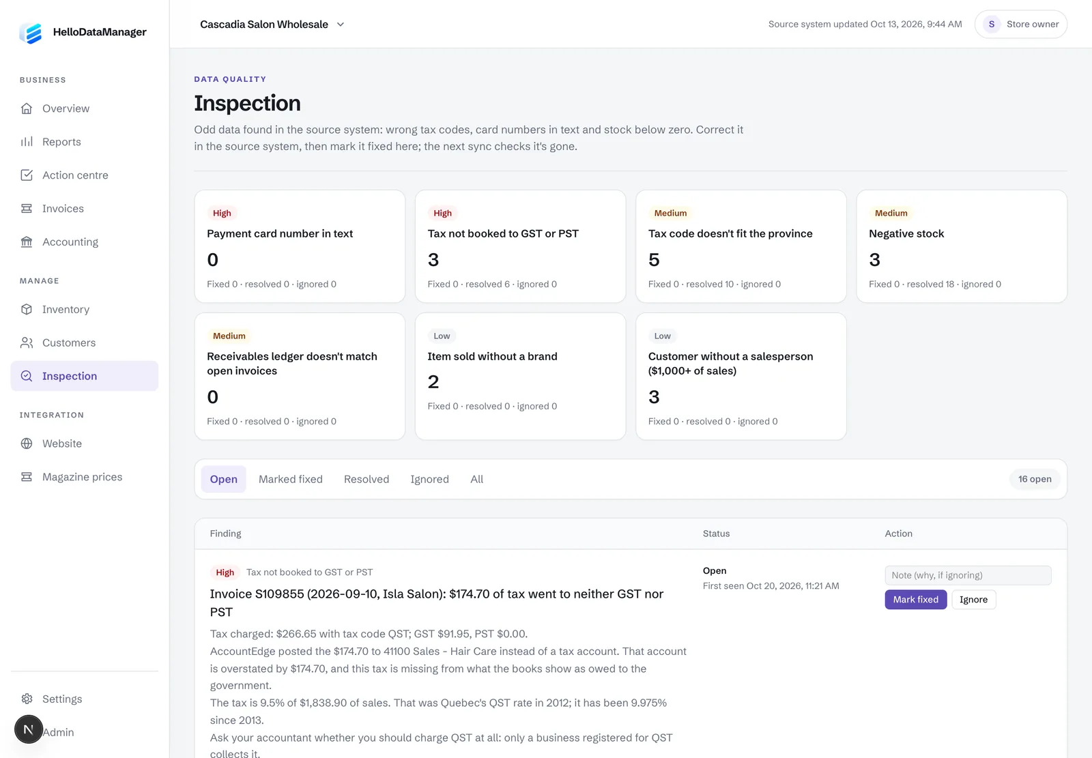Switch to the Resolved tab
Viewport: 1092px width, 758px height.
point(367,479)
